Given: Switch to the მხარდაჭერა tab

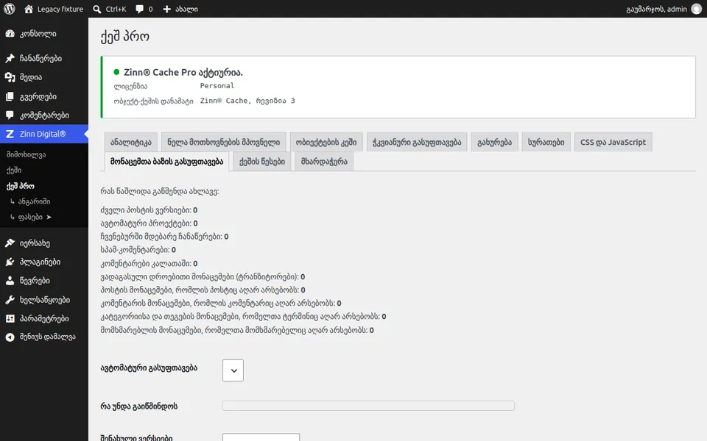Looking at the screenshot, I should point(324,162).
